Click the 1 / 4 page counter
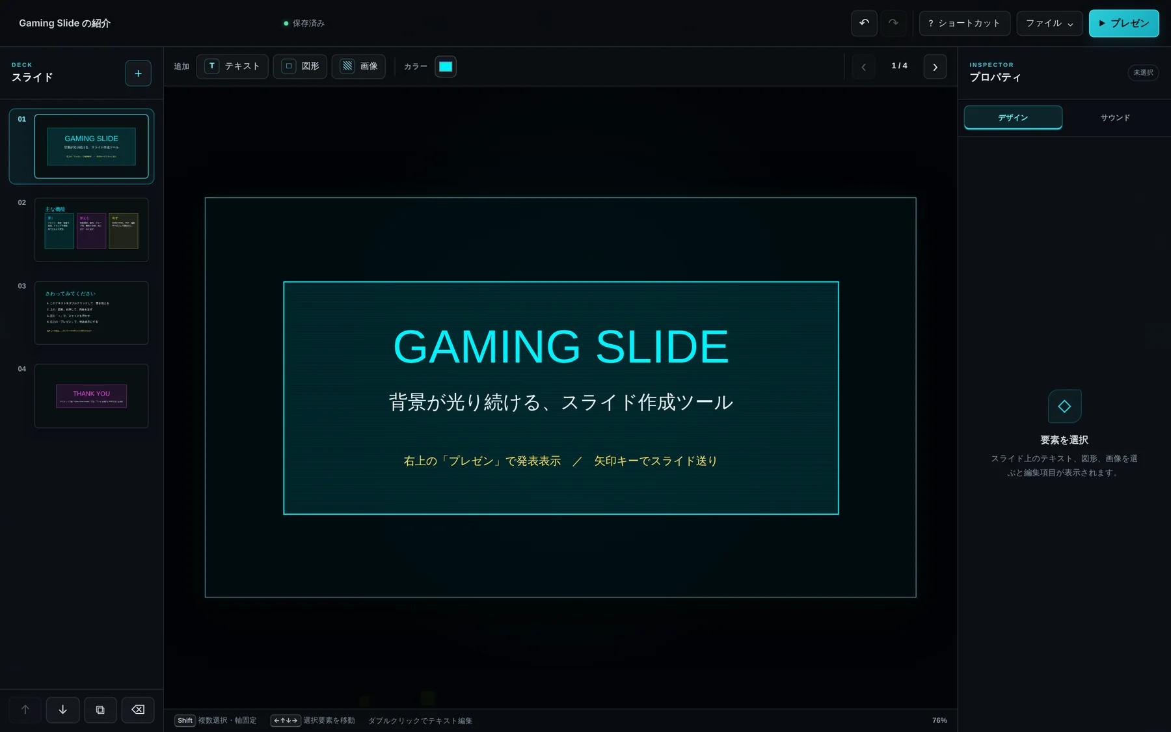 [899, 66]
